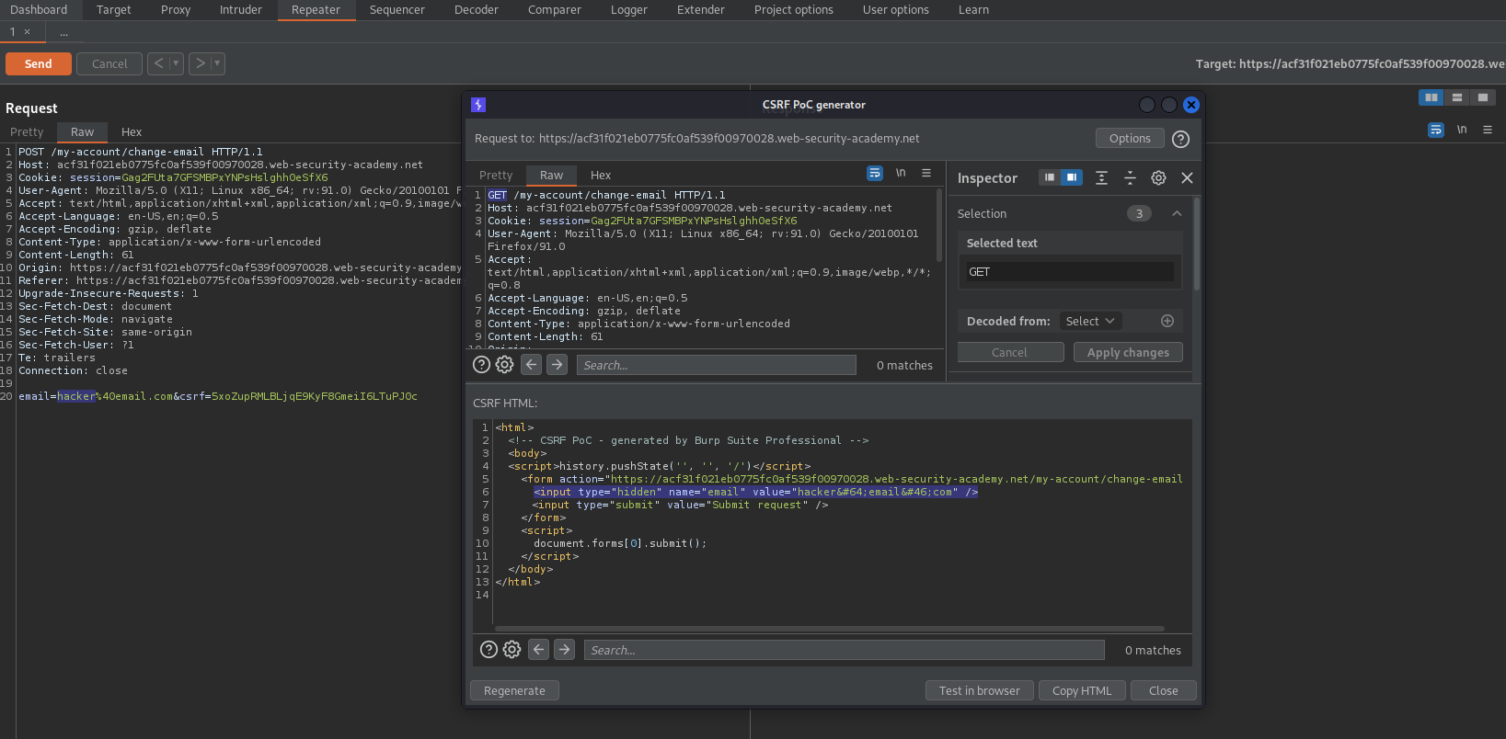The height and width of the screenshot is (739, 1506).
Task: Switch to the stacked layout in Repeater
Action: click(1456, 97)
